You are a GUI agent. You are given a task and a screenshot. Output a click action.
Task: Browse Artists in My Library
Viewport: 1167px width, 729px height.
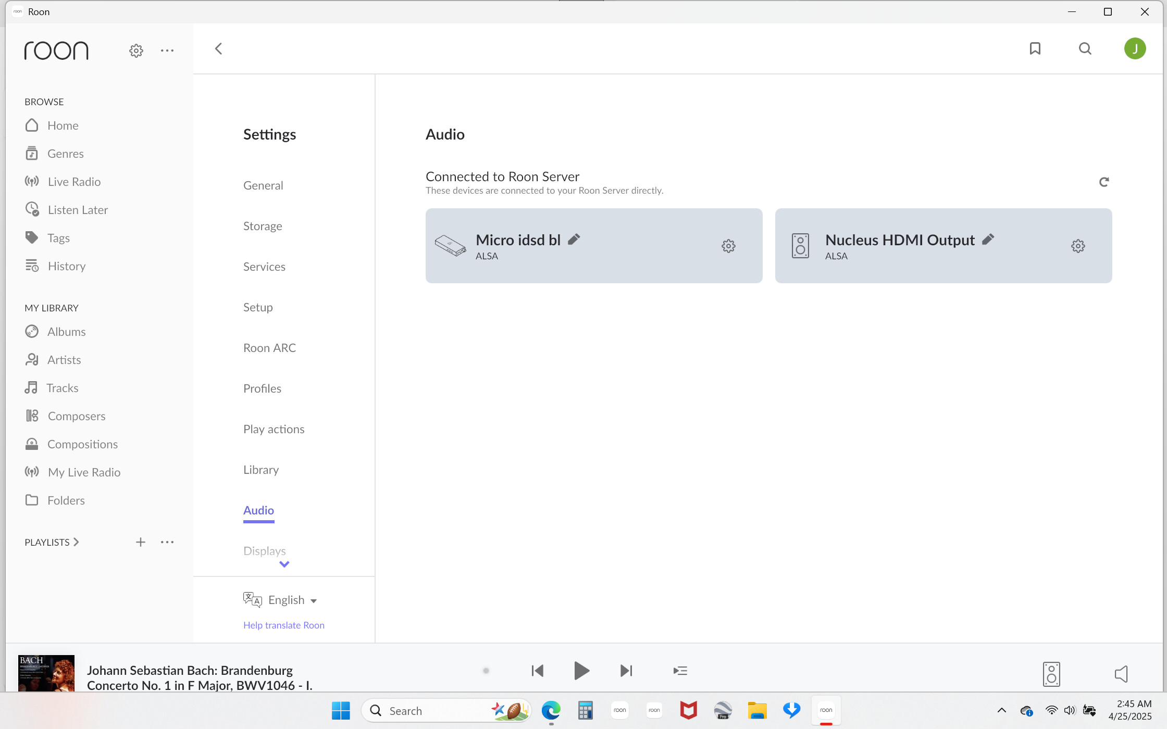pyautogui.click(x=53, y=360)
